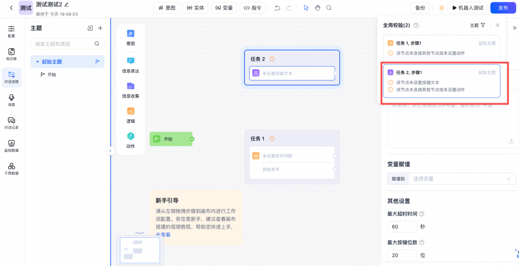519x266 pixels.
Task: Open 对话记录 in the left sidebar
Action: 11,123
